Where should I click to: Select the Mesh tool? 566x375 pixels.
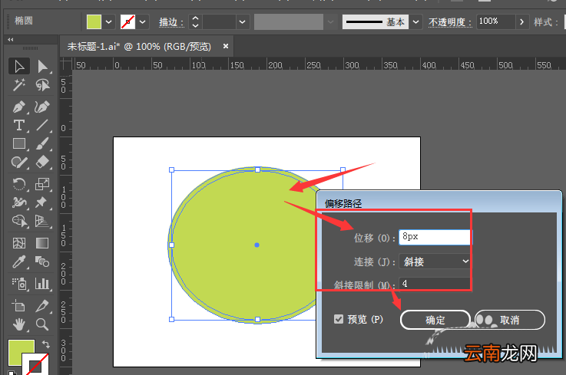tap(19, 243)
